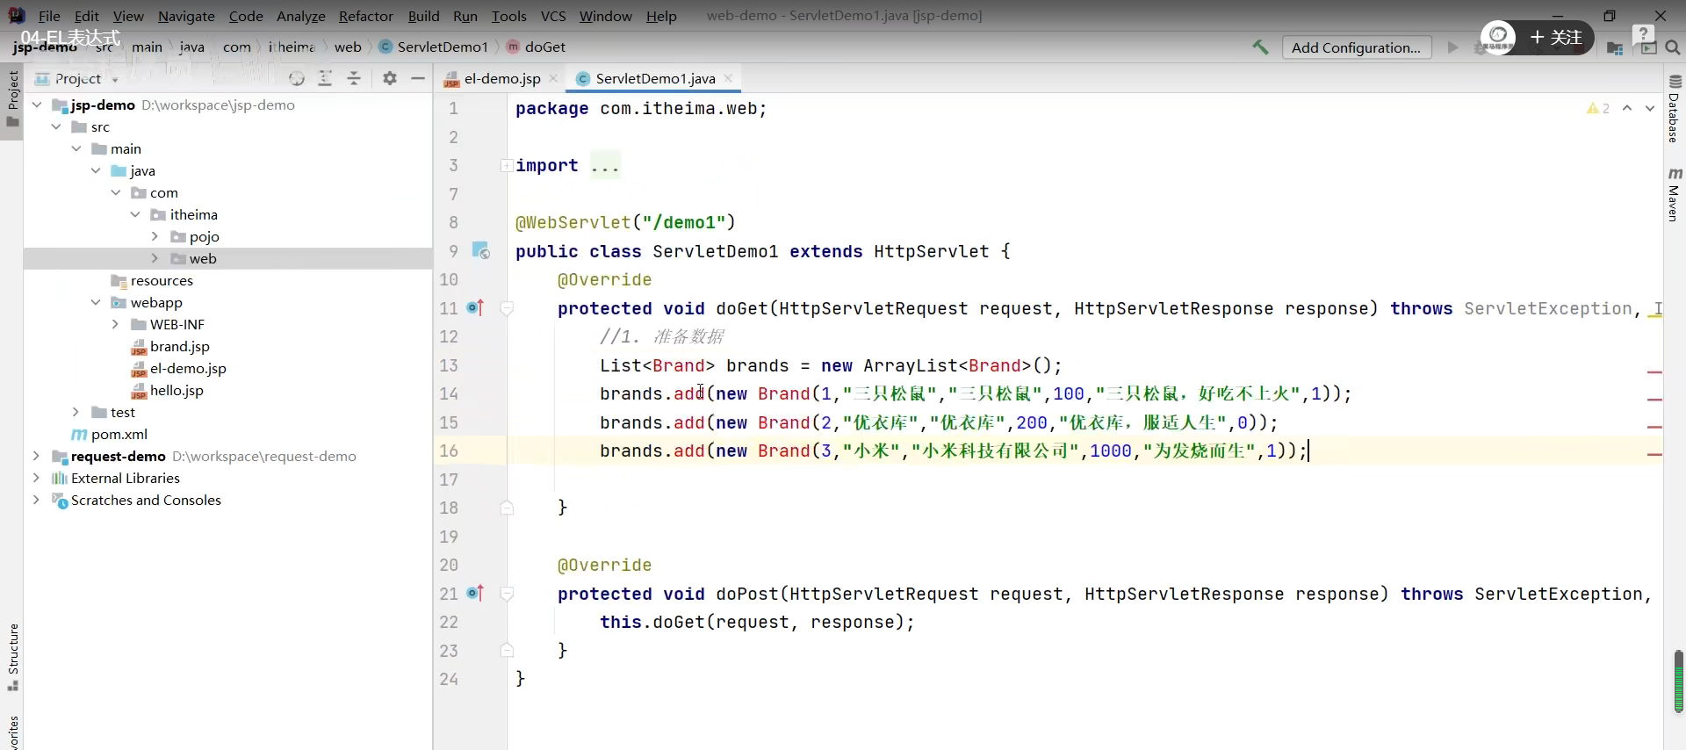The width and height of the screenshot is (1686, 750).
Task: Click line number 17 in gutter
Action: click(449, 480)
